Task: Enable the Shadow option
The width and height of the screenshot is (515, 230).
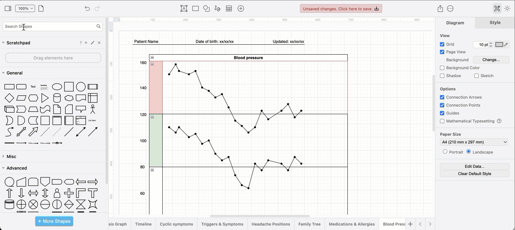Action: [442, 75]
